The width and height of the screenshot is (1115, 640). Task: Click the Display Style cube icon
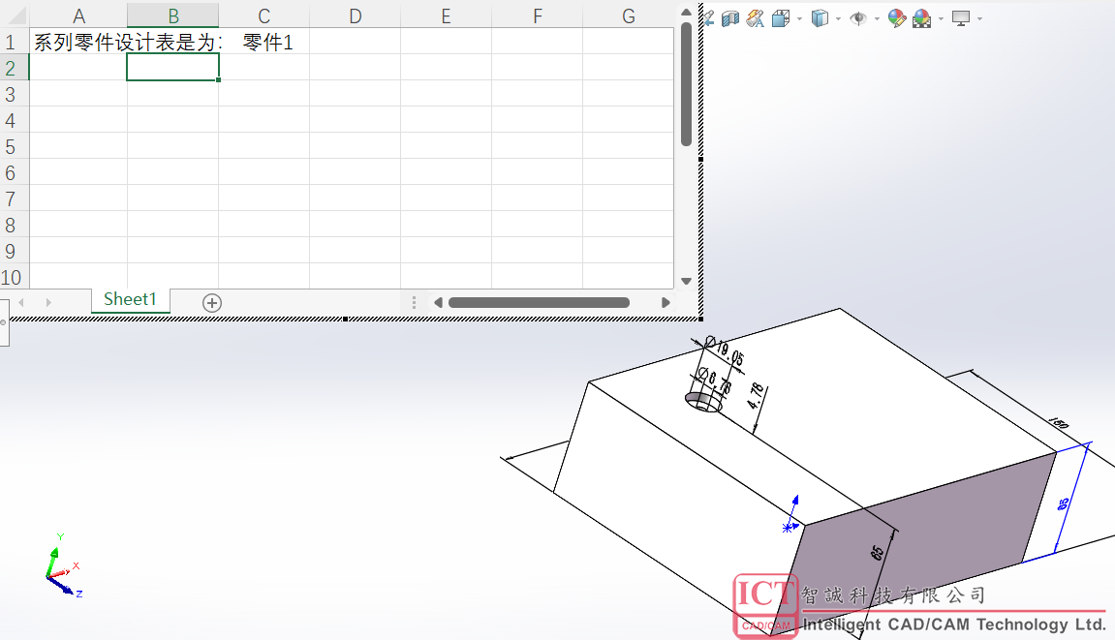(x=820, y=18)
